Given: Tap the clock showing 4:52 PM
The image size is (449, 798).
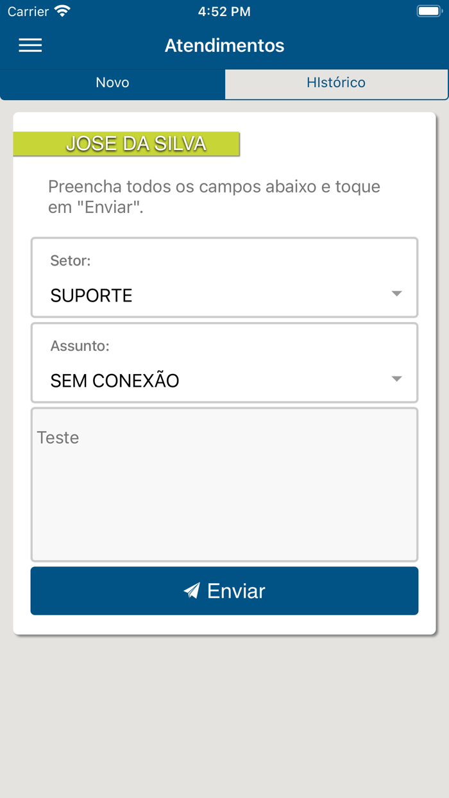Looking at the screenshot, I should point(224,10).
